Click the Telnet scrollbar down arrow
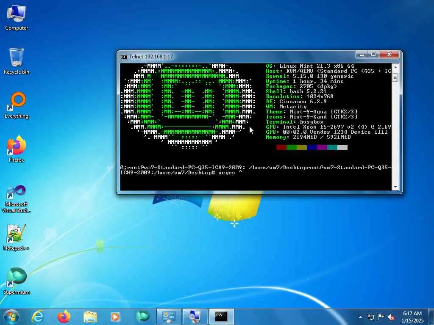The height and width of the screenshot is (325, 434). pyautogui.click(x=395, y=187)
